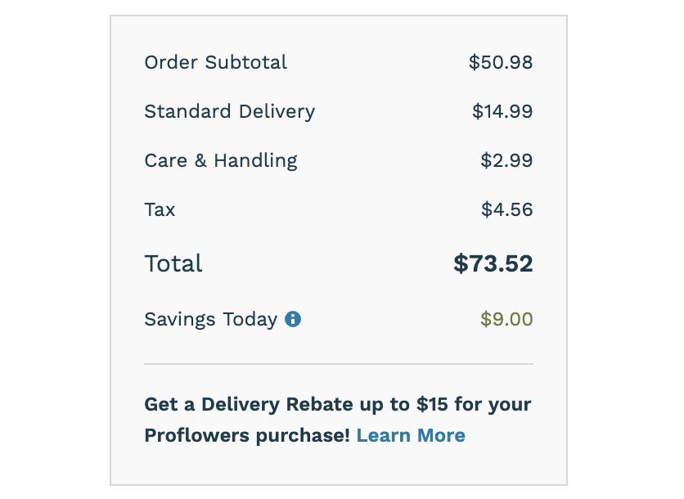Click the word Delivery in Standard Delivery
The image size is (684, 499).
(277, 112)
